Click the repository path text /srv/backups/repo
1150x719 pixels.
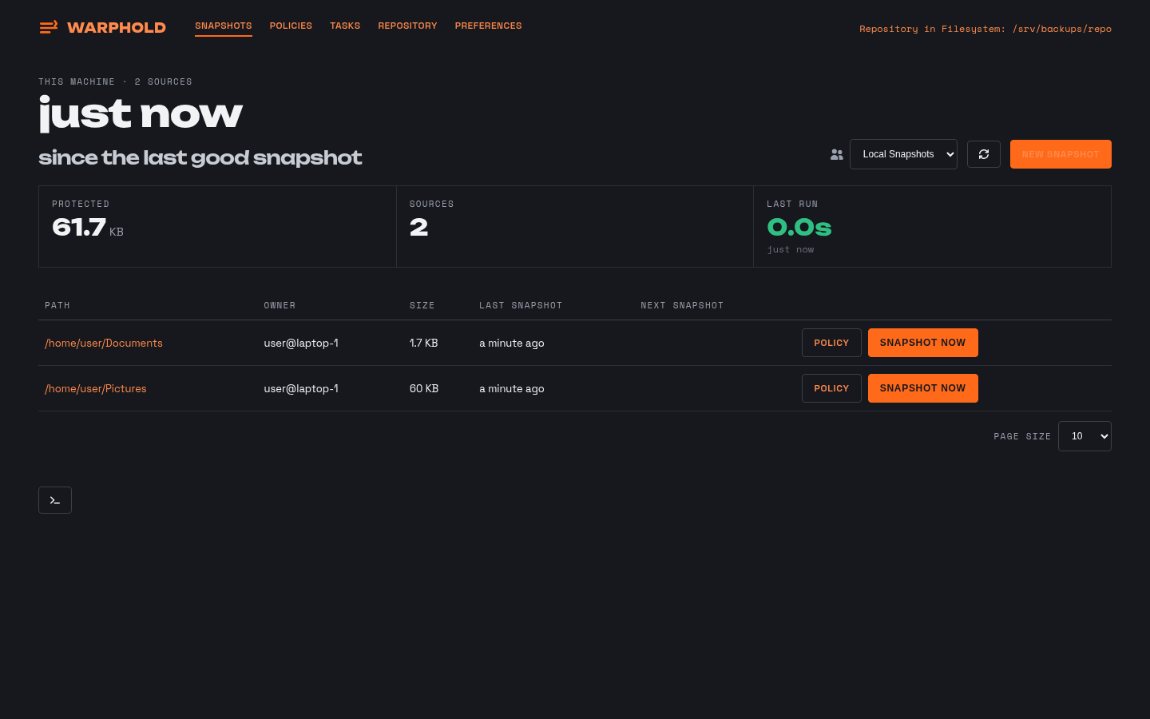1062,29
